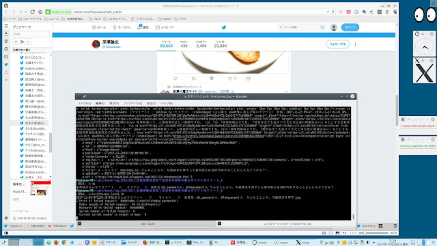Open Twitter Notifications nav link
Viewport: 437px width, 246px height.
pos(143,27)
